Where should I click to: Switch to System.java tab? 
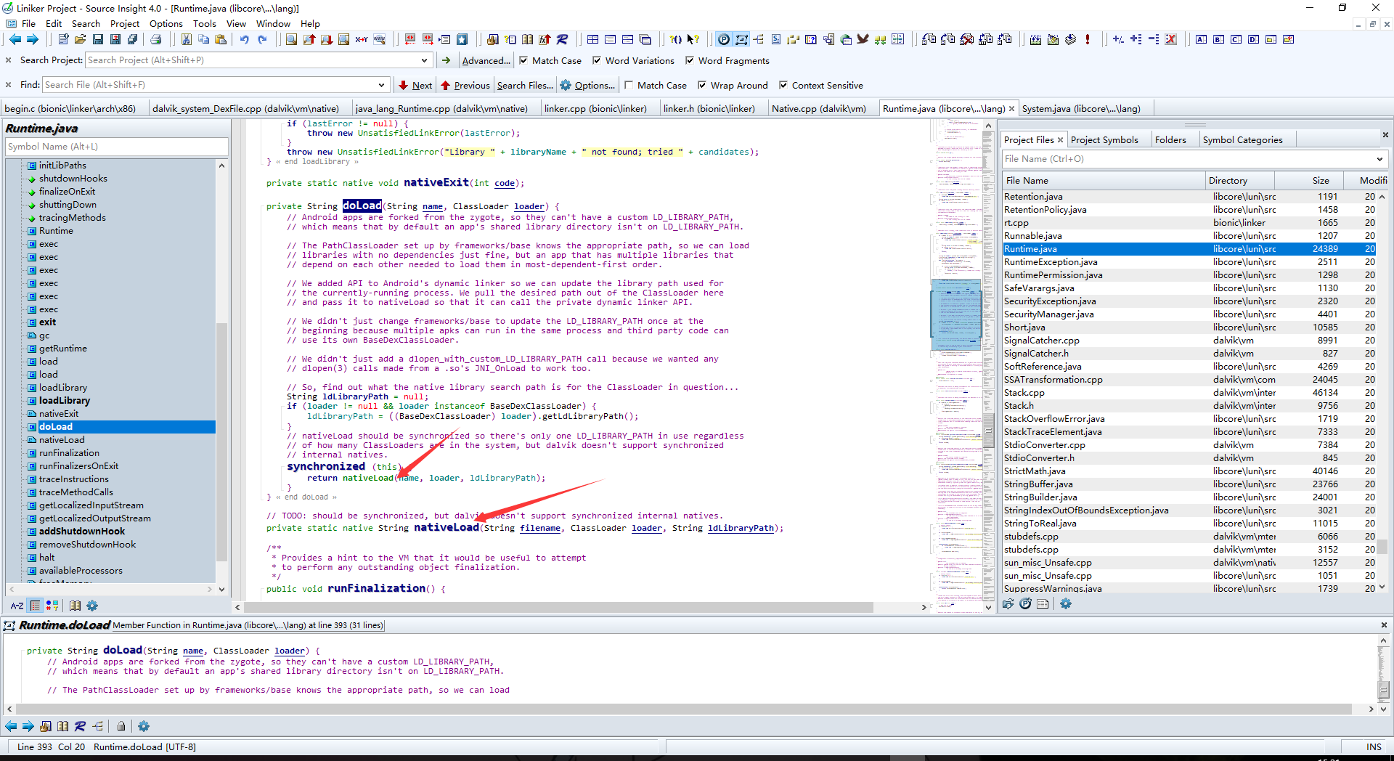[x=1081, y=108]
